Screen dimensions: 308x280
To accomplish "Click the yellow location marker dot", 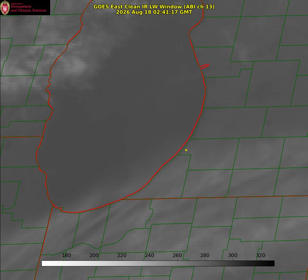I will click(x=186, y=150).
